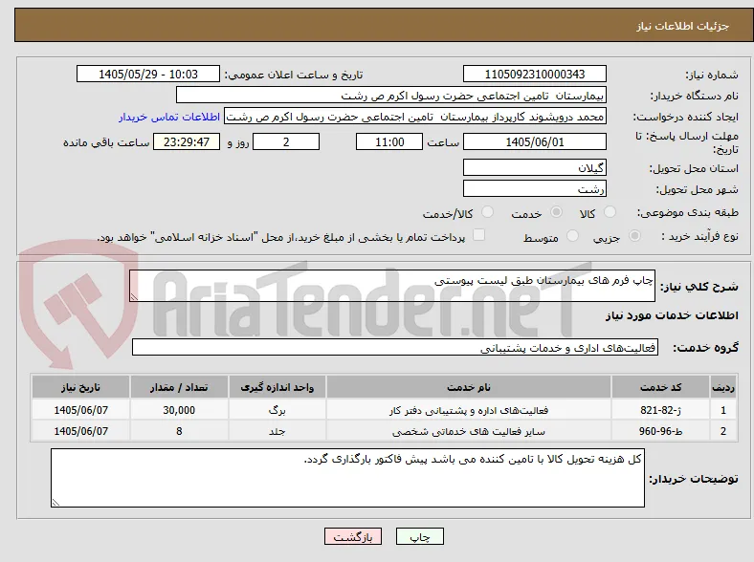The width and height of the screenshot is (754, 562).
Task: Click the چاپ print button
Action: (419, 536)
